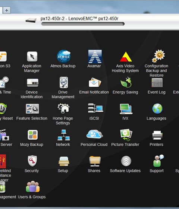Open Picture Transfer
Screen dimensions: 179x209
[x=126, y=135]
